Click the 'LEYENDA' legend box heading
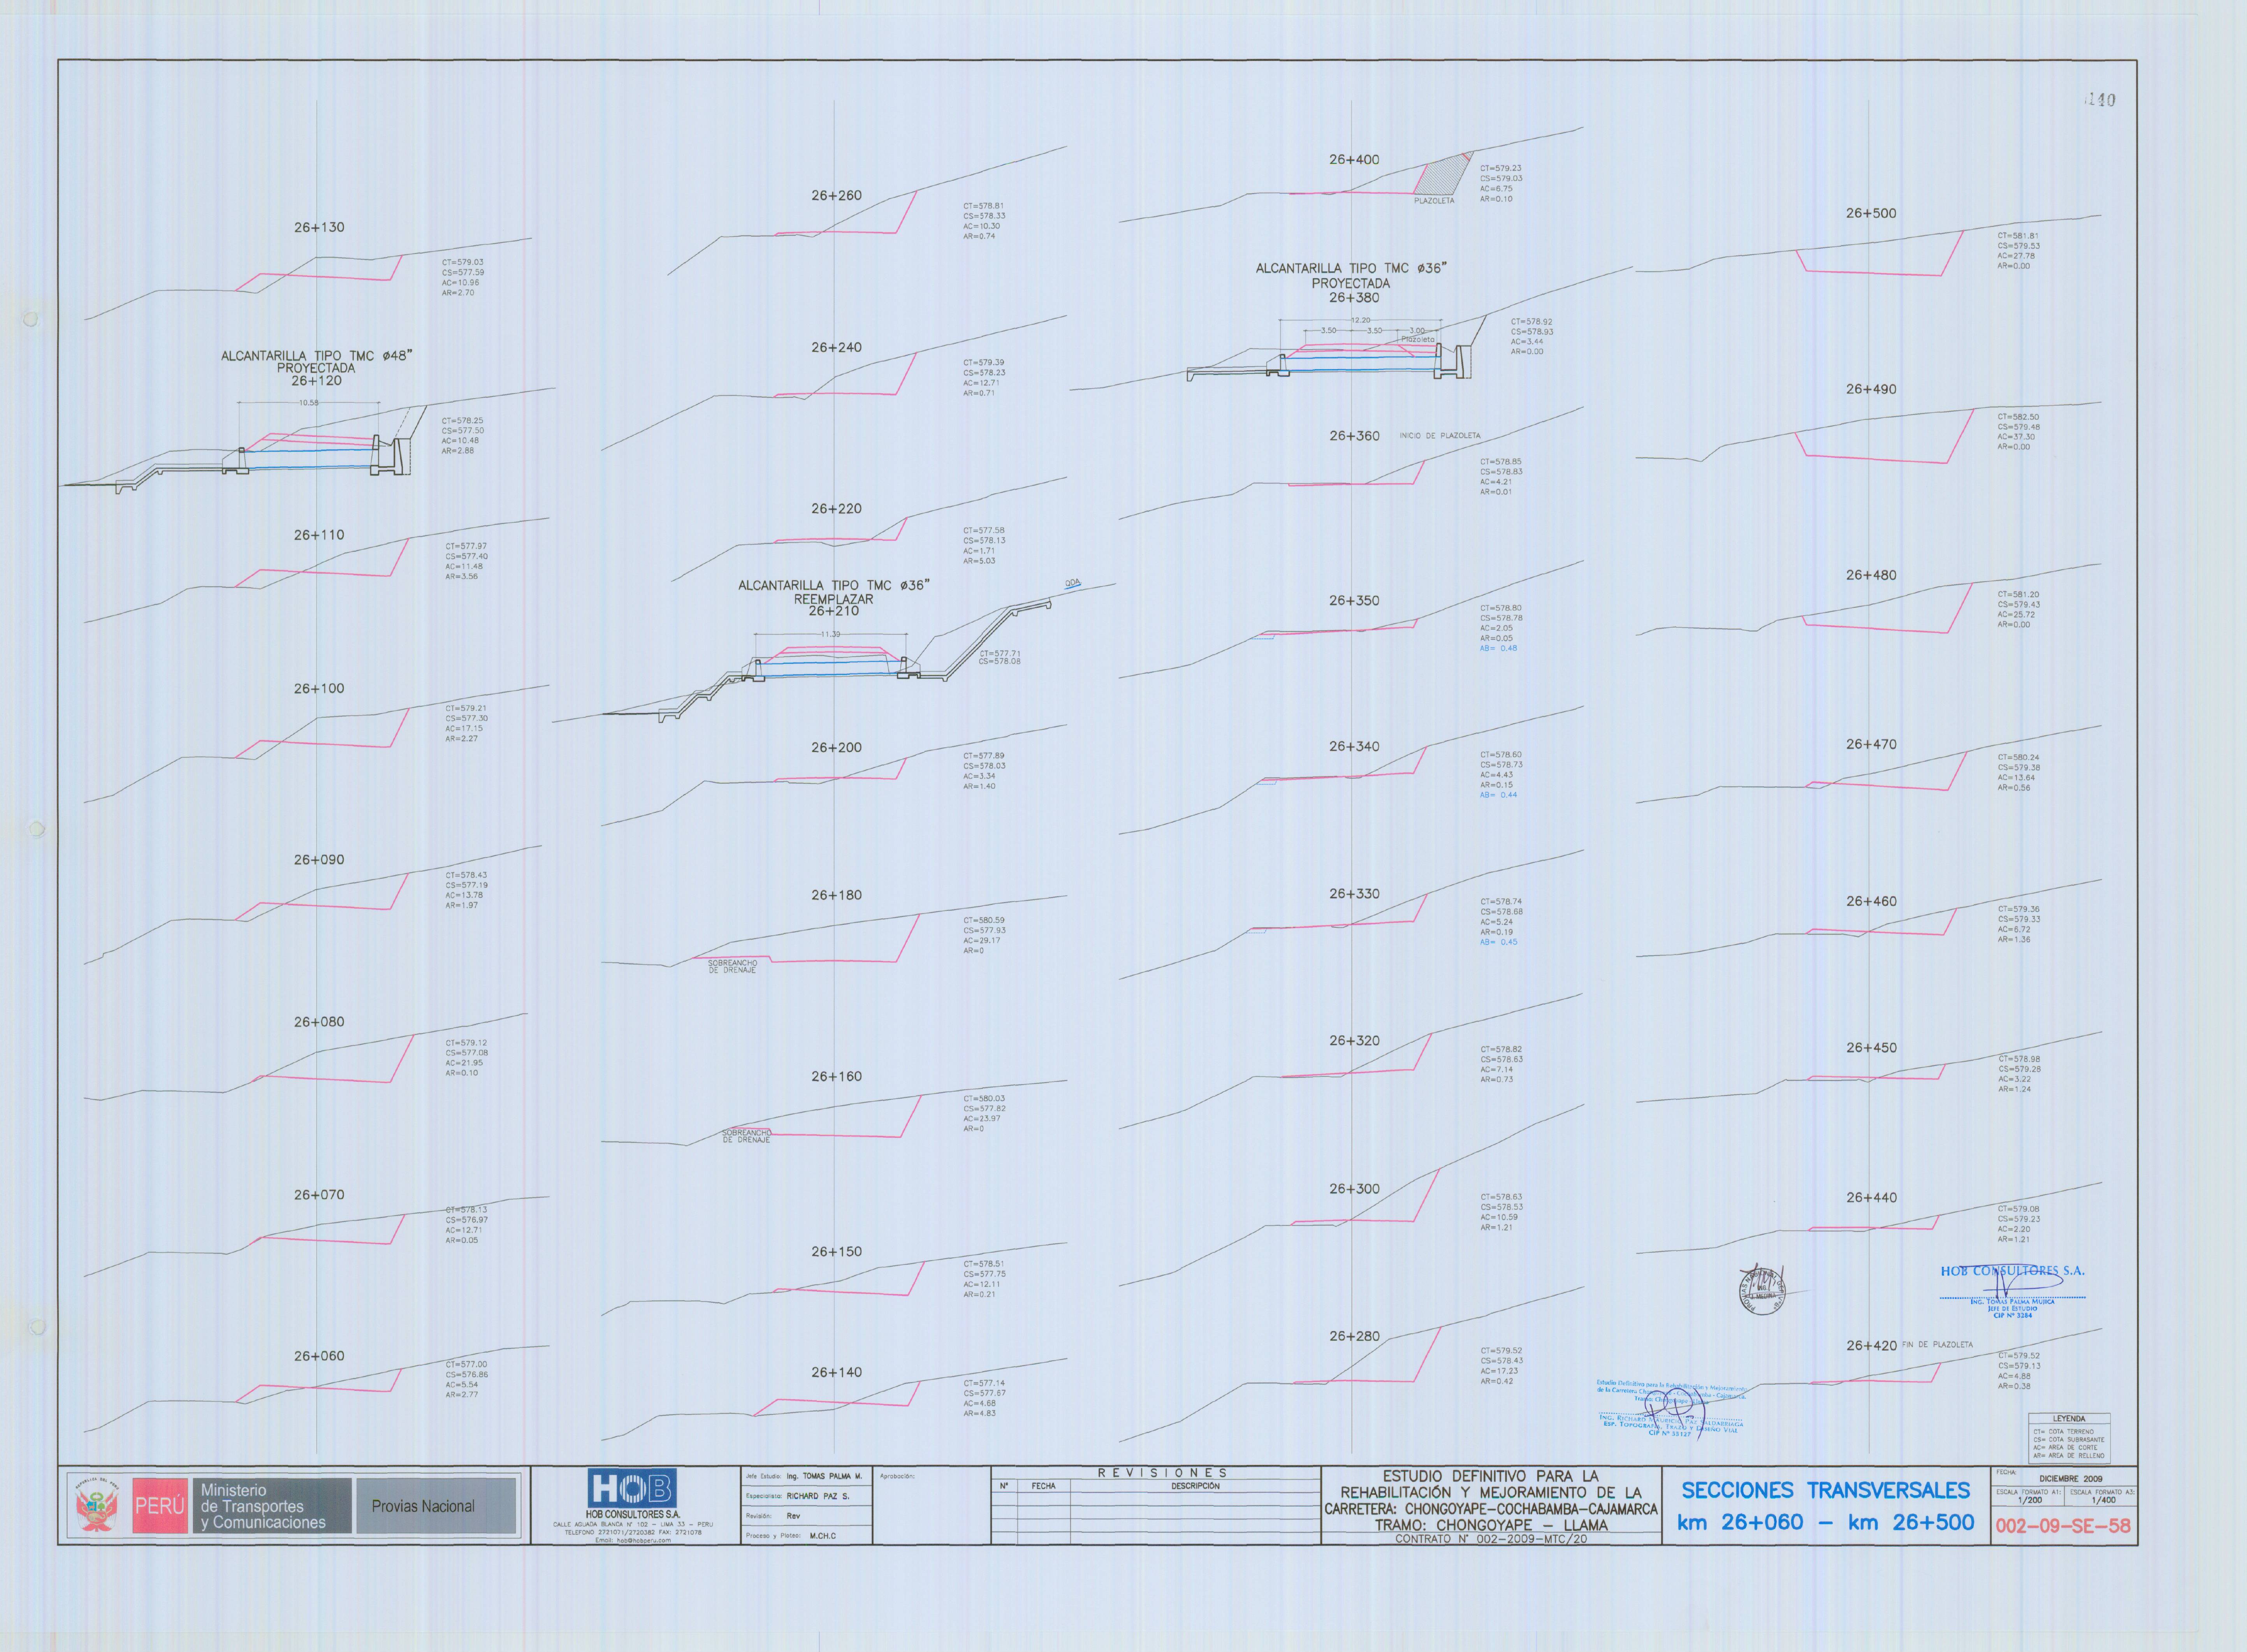The height and width of the screenshot is (1652, 2247). 2069,1419
